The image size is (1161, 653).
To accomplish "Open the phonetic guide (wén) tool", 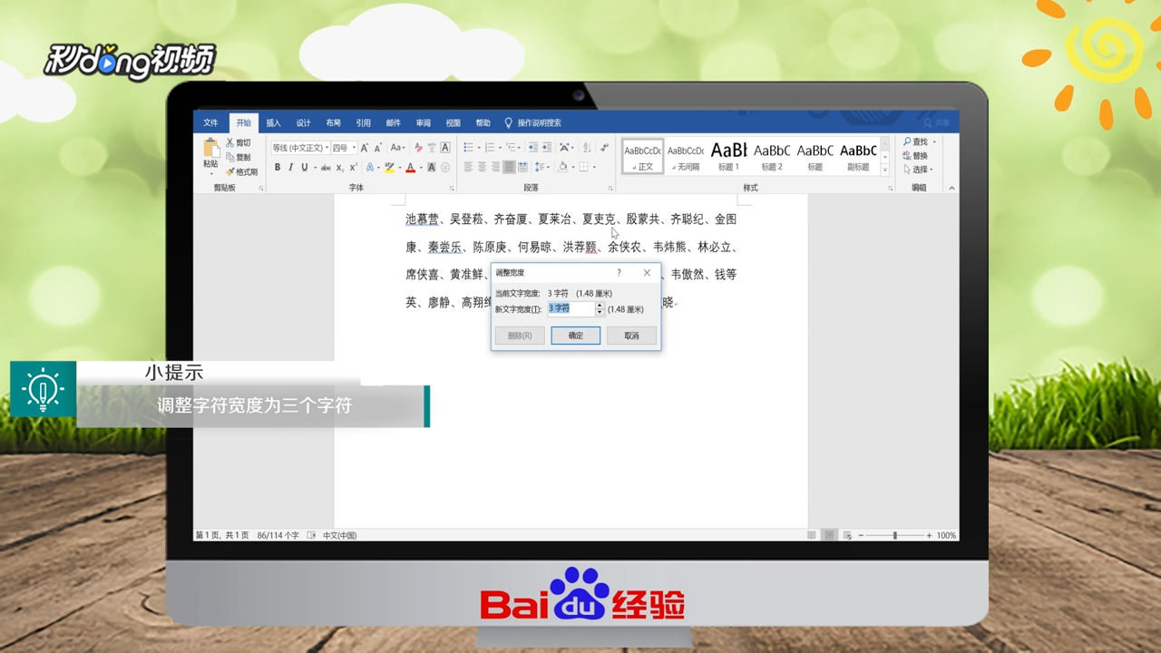I will coord(432,148).
